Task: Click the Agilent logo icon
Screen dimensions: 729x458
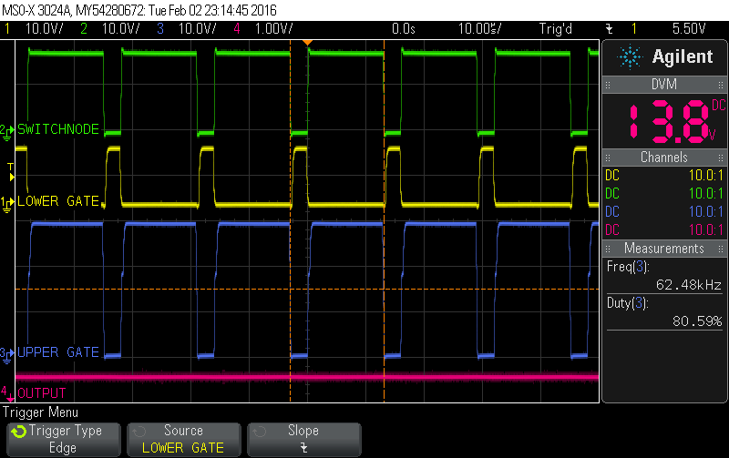Action: point(630,56)
